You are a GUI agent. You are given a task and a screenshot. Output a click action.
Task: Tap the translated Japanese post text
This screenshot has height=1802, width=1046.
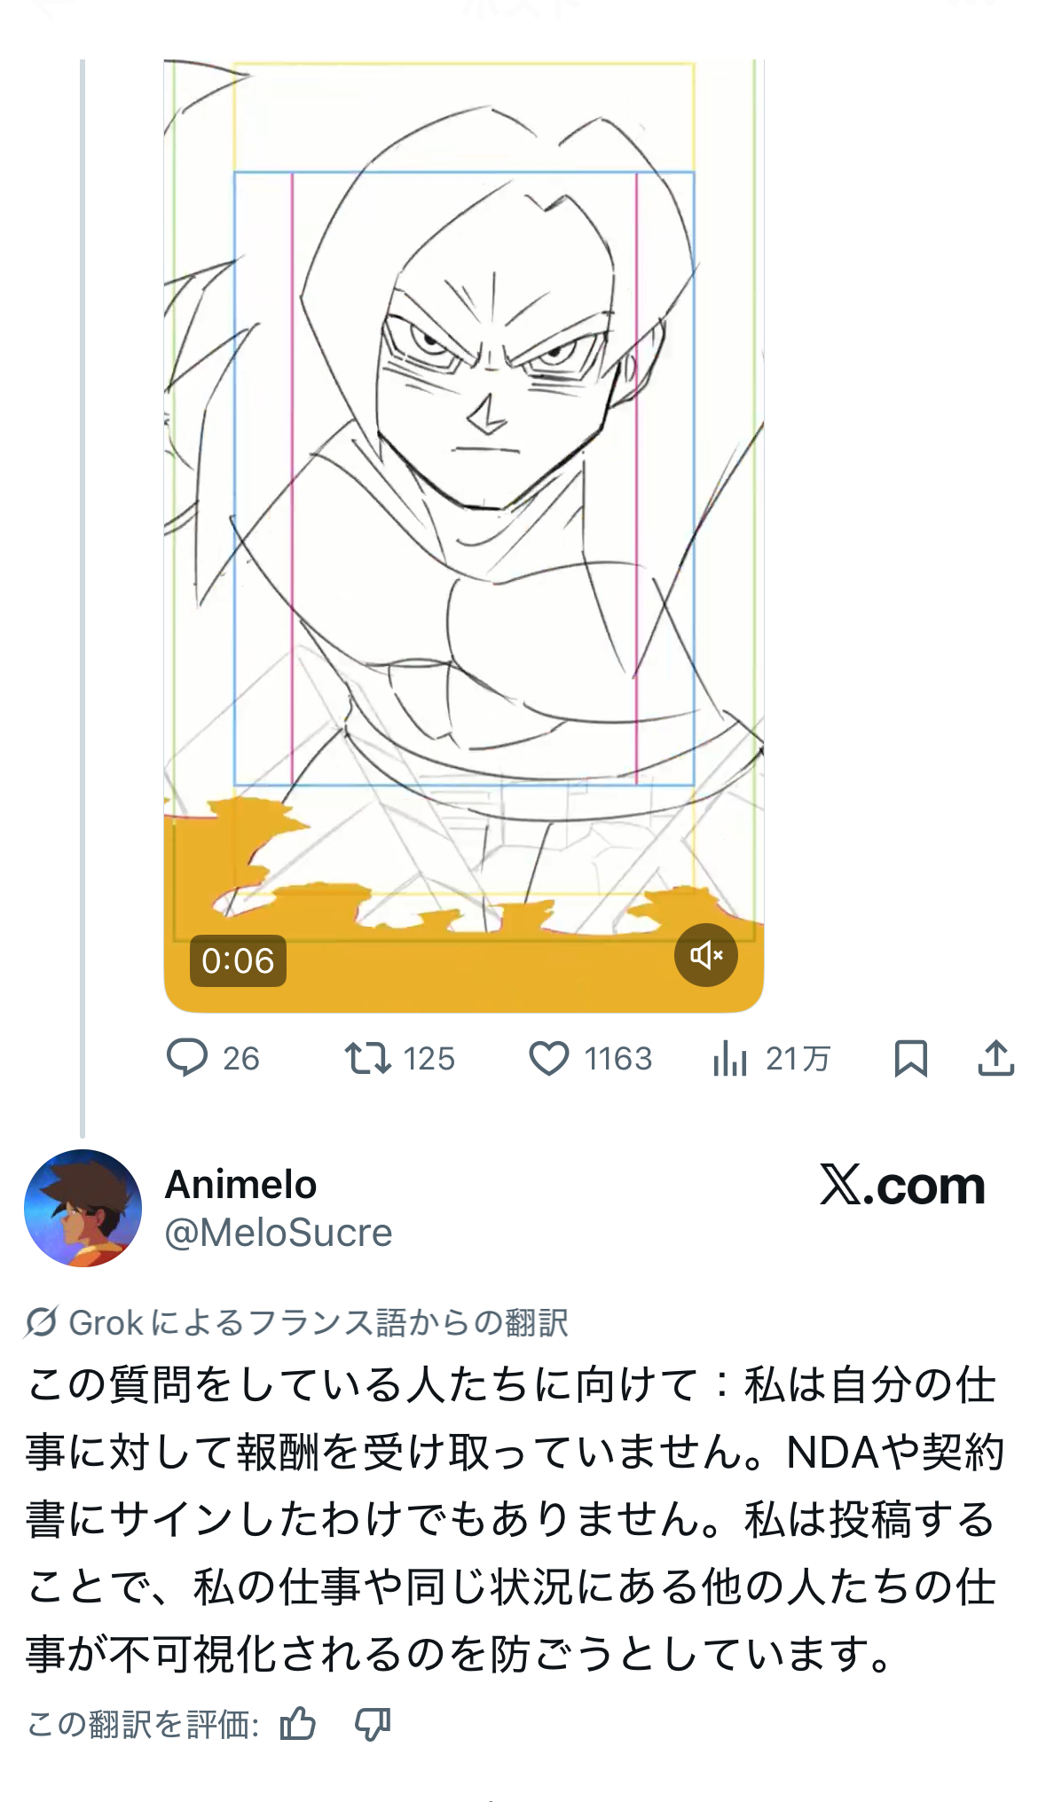[513, 1518]
